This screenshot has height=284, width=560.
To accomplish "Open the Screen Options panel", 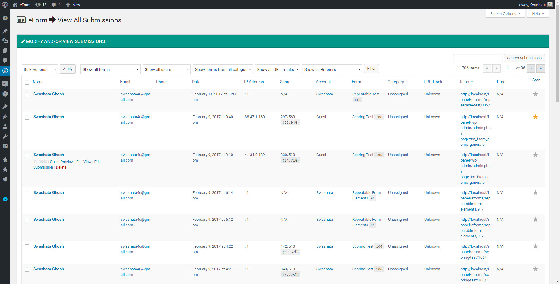I will 505,13.
